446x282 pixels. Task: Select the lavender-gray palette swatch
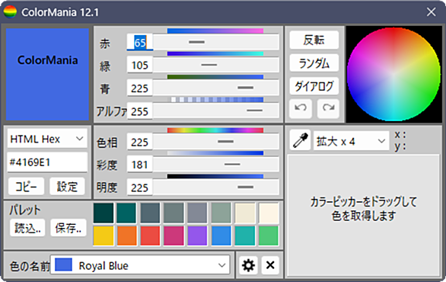(197, 213)
